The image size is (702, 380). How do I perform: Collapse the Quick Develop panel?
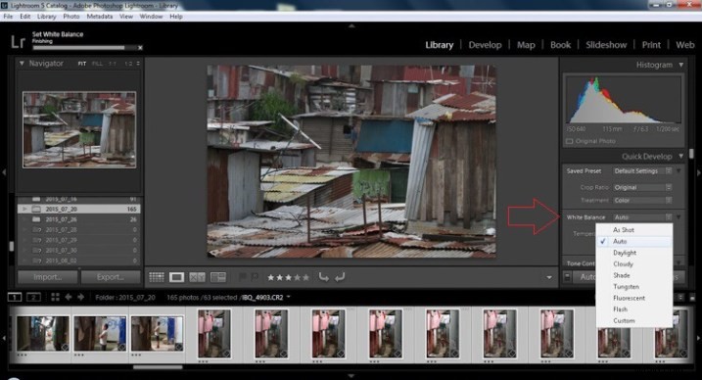pyautogui.click(x=681, y=156)
